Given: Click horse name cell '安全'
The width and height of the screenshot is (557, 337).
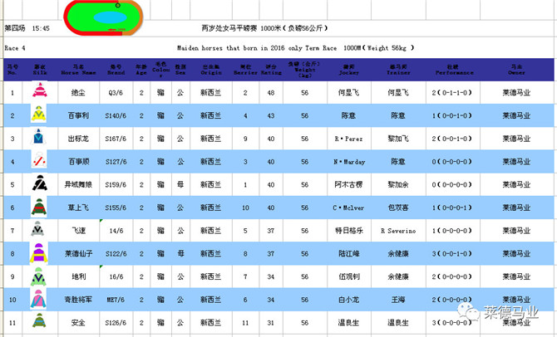Looking at the screenshot, I should 78,323.
